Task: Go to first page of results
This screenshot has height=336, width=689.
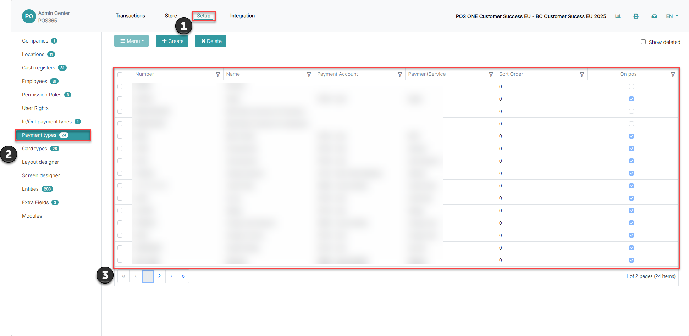Action: [123, 276]
